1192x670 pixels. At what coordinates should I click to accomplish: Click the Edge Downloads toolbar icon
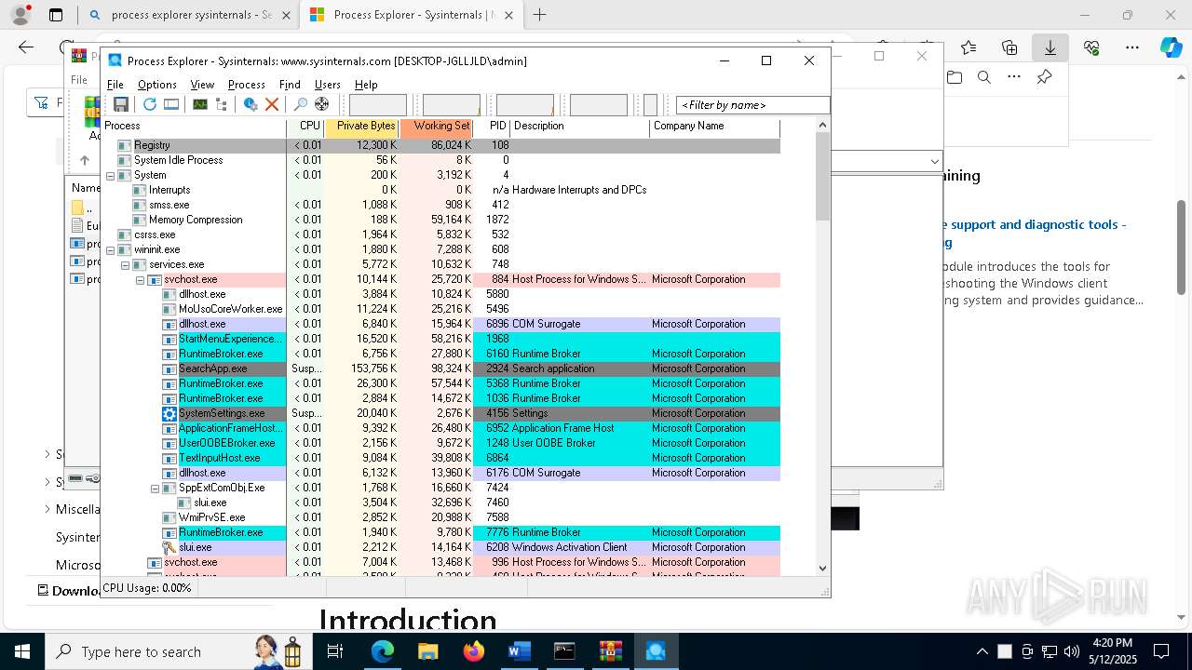pyautogui.click(x=1050, y=47)
